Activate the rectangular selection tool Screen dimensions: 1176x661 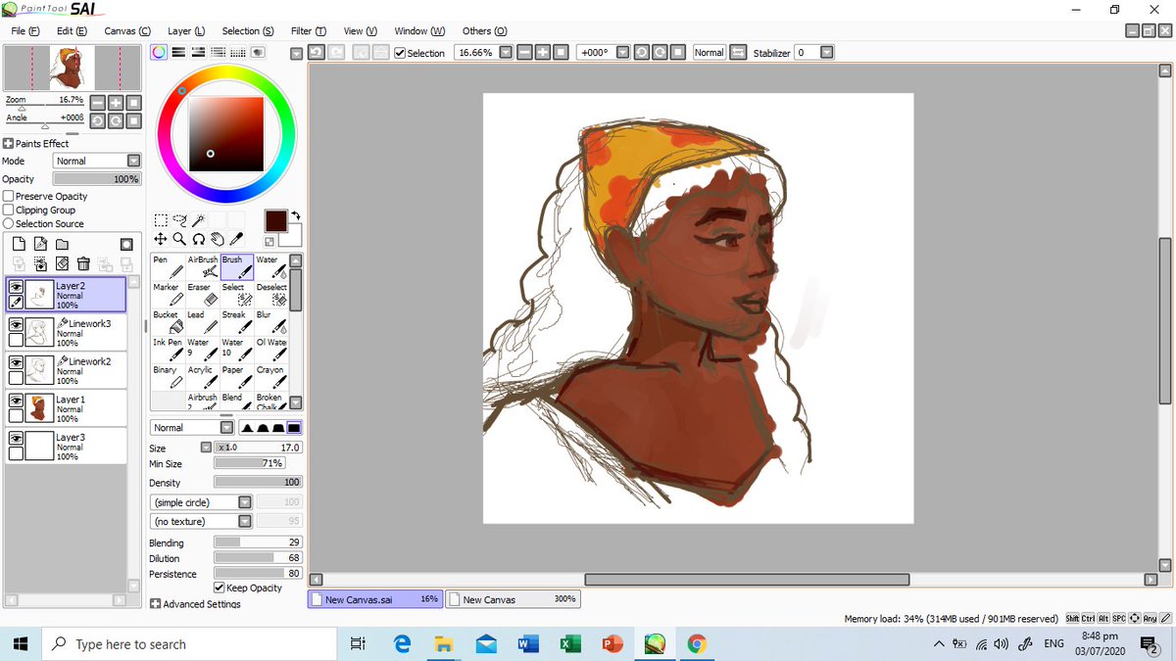coord(161,220)
